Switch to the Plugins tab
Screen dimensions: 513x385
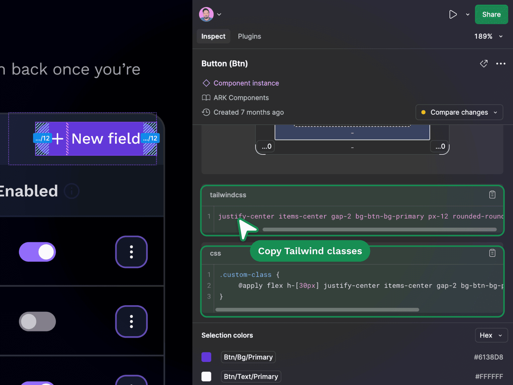pos(249,36)
